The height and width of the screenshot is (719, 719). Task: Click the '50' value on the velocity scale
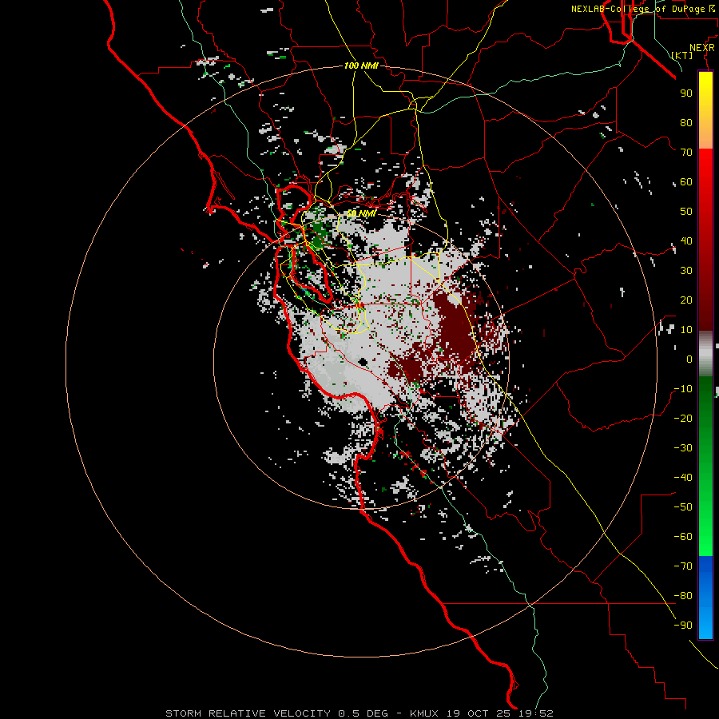click(686, 212)
